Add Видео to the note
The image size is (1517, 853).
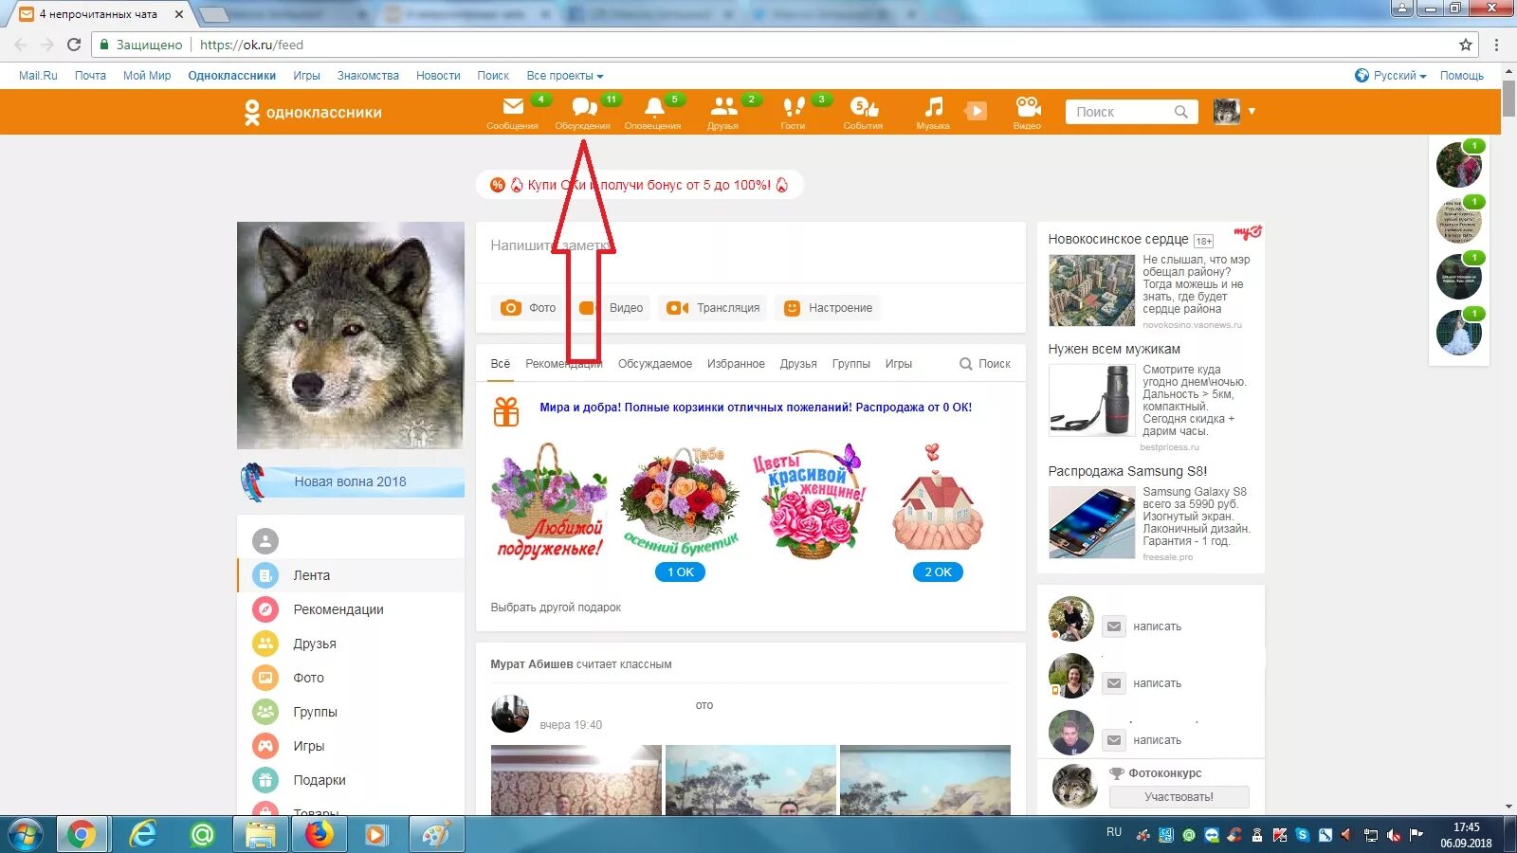point(612,308)
